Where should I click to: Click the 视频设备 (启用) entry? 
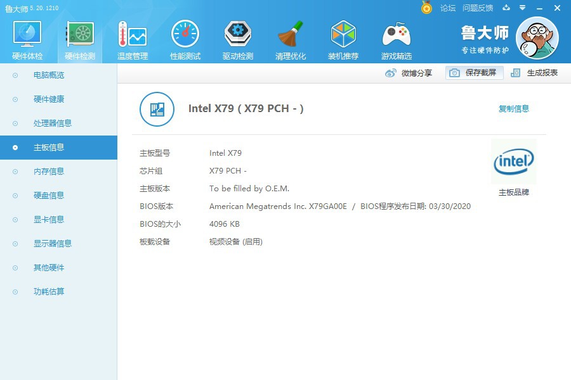coord(236,242)
